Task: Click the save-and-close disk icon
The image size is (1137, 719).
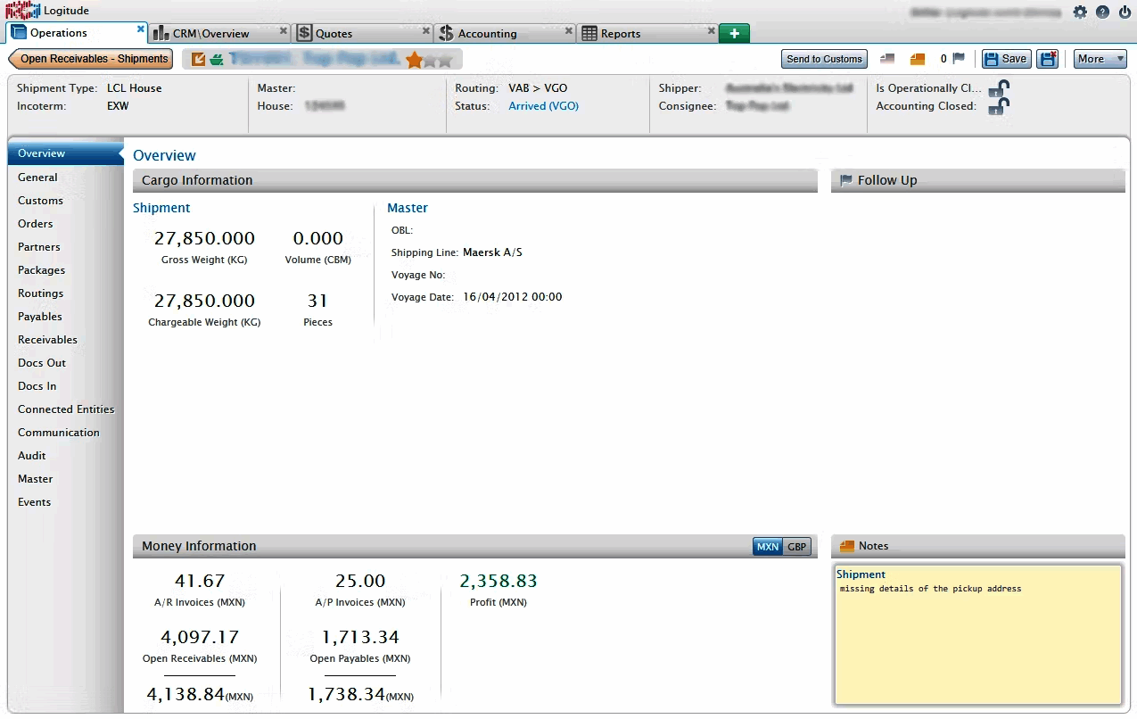Action: pyautogui.click(x=1048, y=59)
